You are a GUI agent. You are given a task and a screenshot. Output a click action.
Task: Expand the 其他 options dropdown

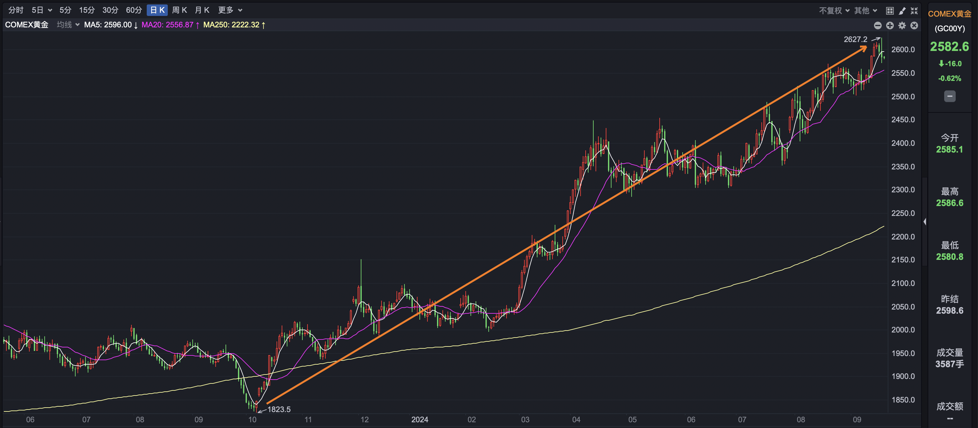(x=865, y=11)
